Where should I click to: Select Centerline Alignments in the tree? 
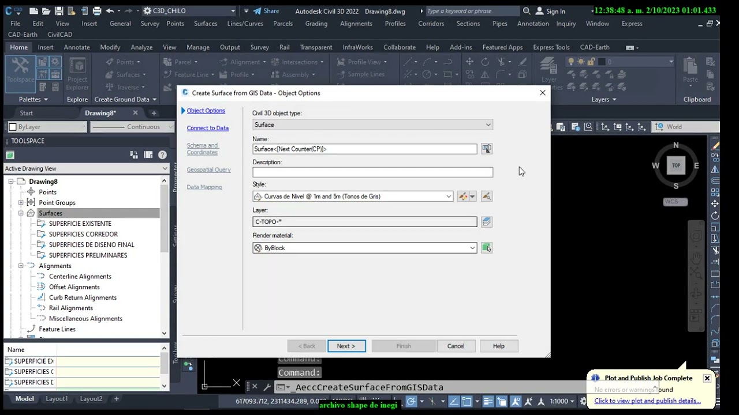80,277
